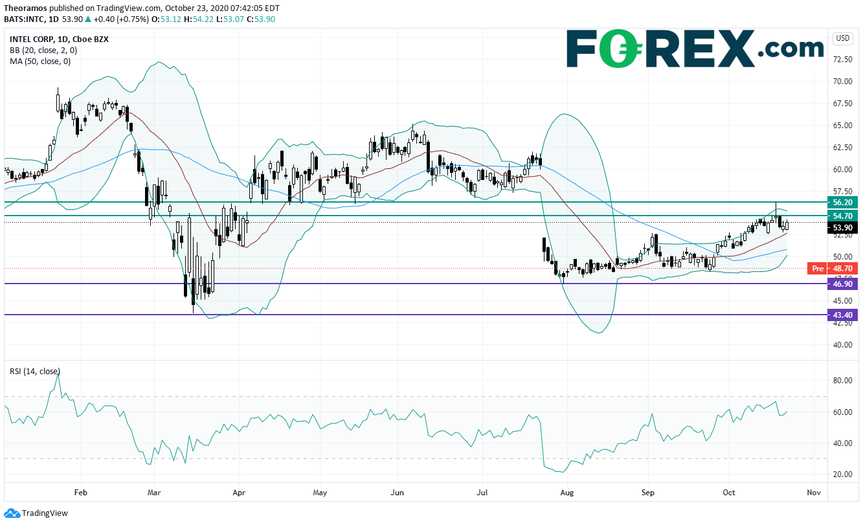Click the 45.00 price axis tick
The width and height of the screenshot is (863, 525).
(x=842, y=301)
